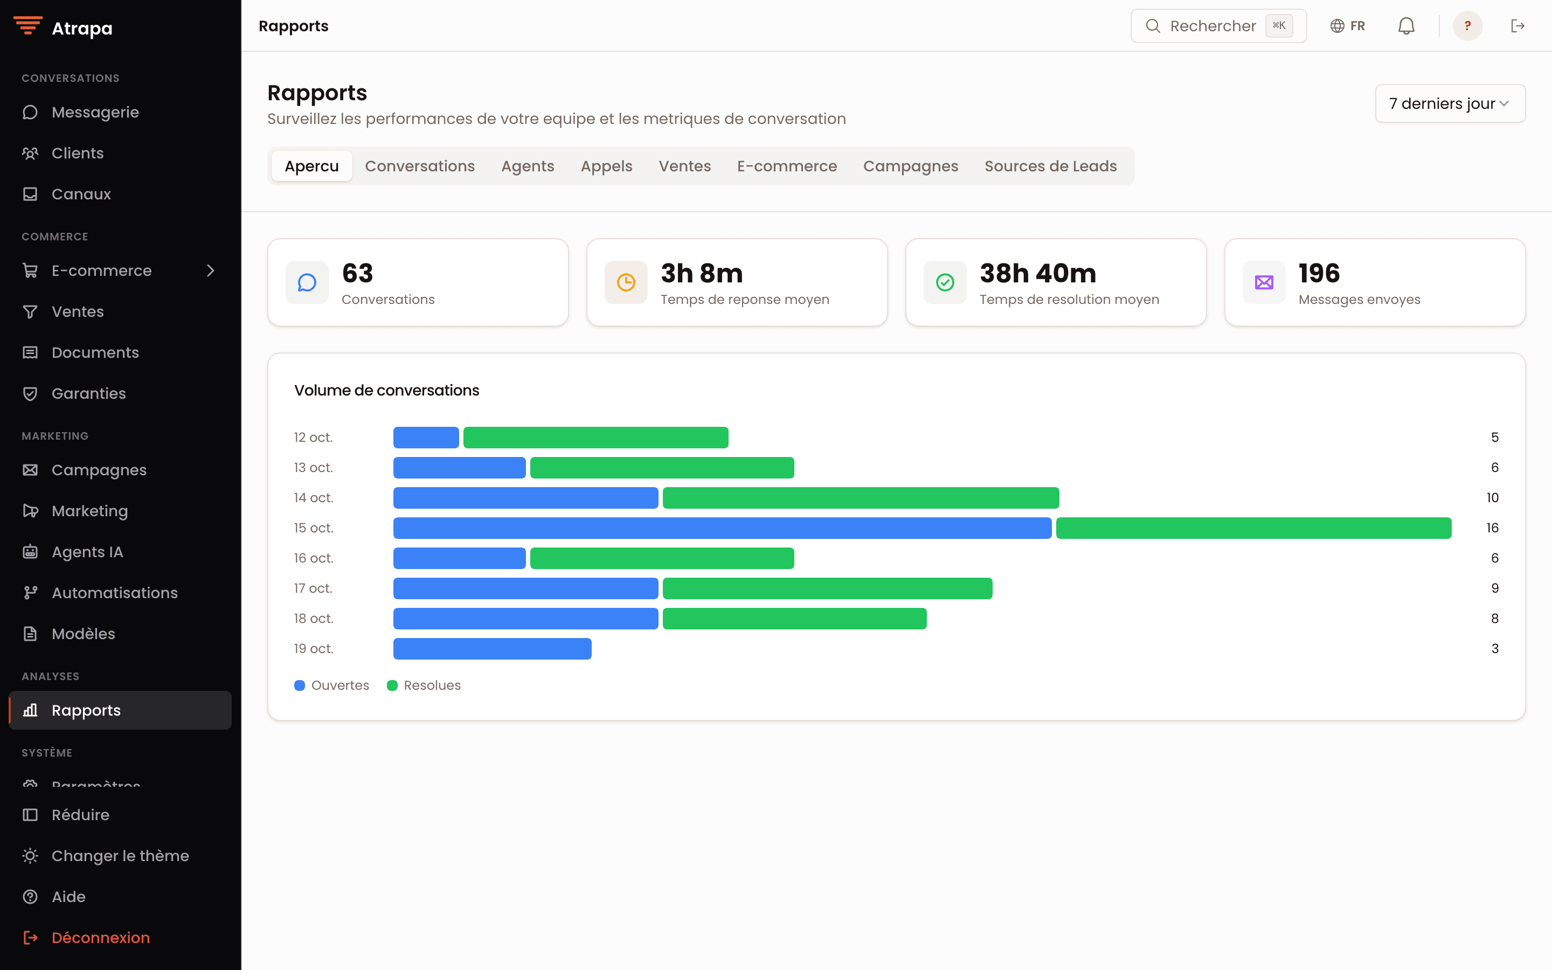Click the blue Ouvertes legend dot
Viewport: 1552px width, 970px height.
tap(300, 685)
